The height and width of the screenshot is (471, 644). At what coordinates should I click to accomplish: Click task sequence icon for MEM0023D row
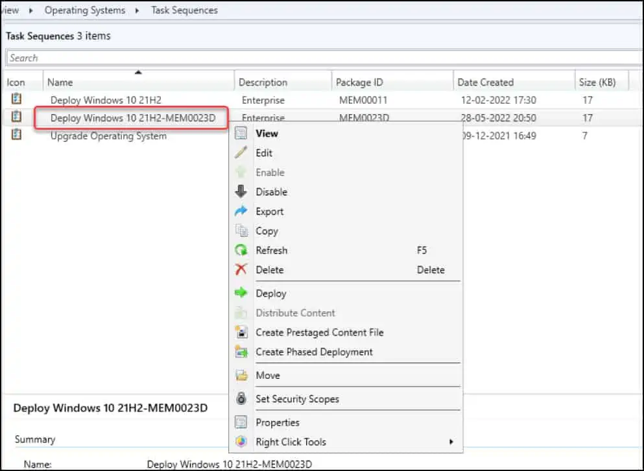click(16, 117)
